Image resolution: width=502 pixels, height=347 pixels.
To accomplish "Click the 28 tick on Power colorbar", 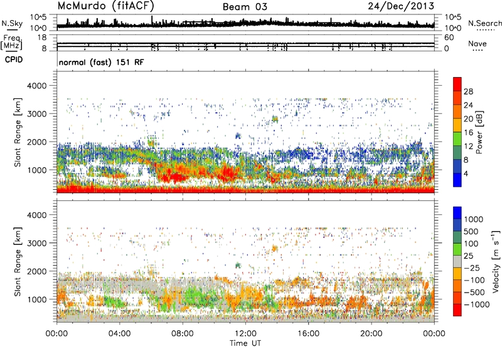I will click(x=468, y=91).
